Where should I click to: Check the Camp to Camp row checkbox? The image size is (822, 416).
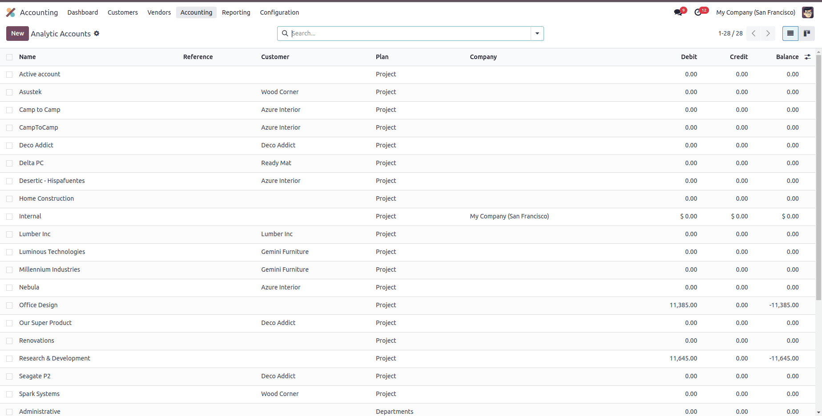coord(9,110)
